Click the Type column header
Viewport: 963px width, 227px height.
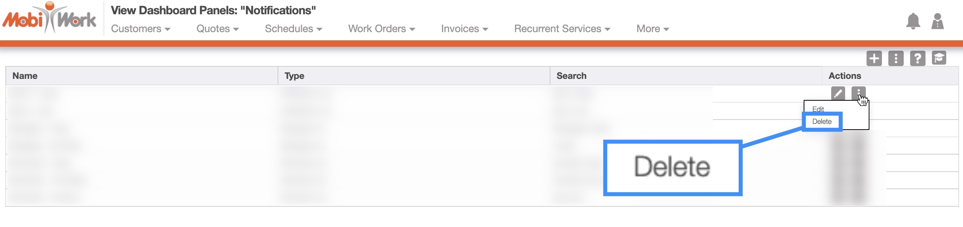pyautogui.click(x=294, y=76)
